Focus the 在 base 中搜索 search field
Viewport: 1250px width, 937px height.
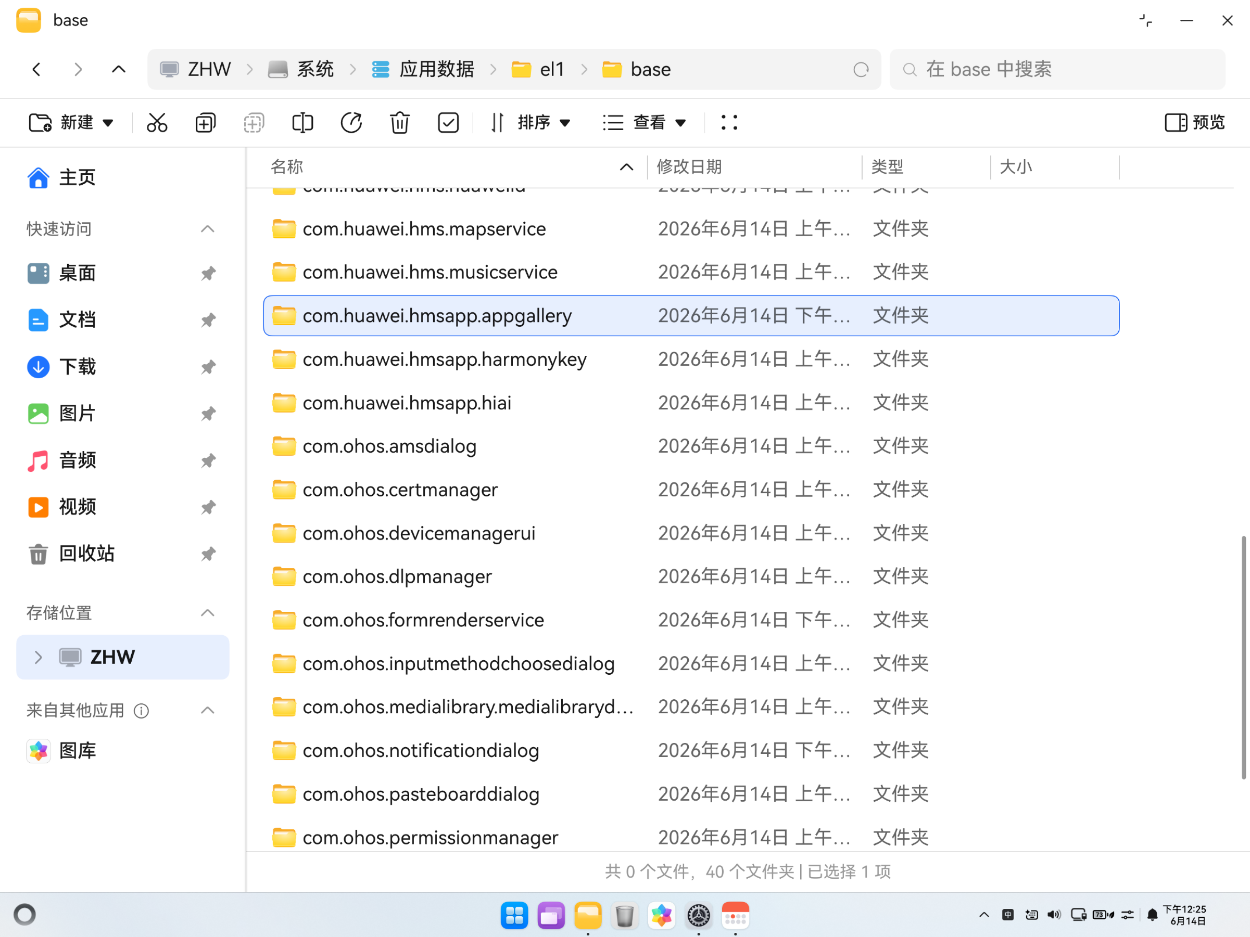[x=1057, y=69]
